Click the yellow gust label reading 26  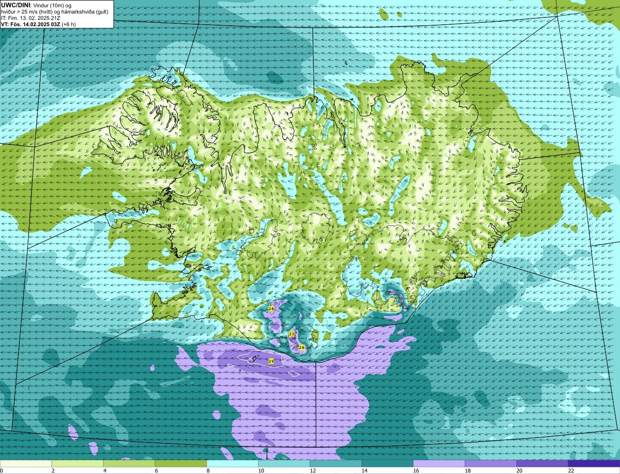(x=271, y=361)
